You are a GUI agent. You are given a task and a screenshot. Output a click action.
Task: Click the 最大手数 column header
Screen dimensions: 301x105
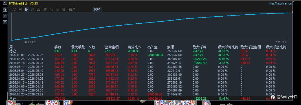click(x=78, y=47)
